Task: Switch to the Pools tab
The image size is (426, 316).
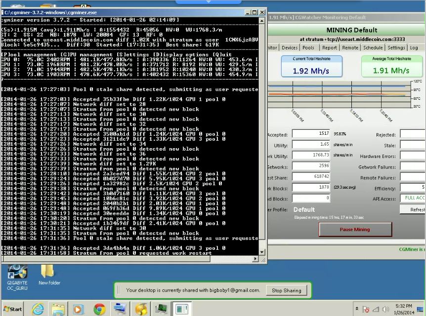Action: pos(308,47)
